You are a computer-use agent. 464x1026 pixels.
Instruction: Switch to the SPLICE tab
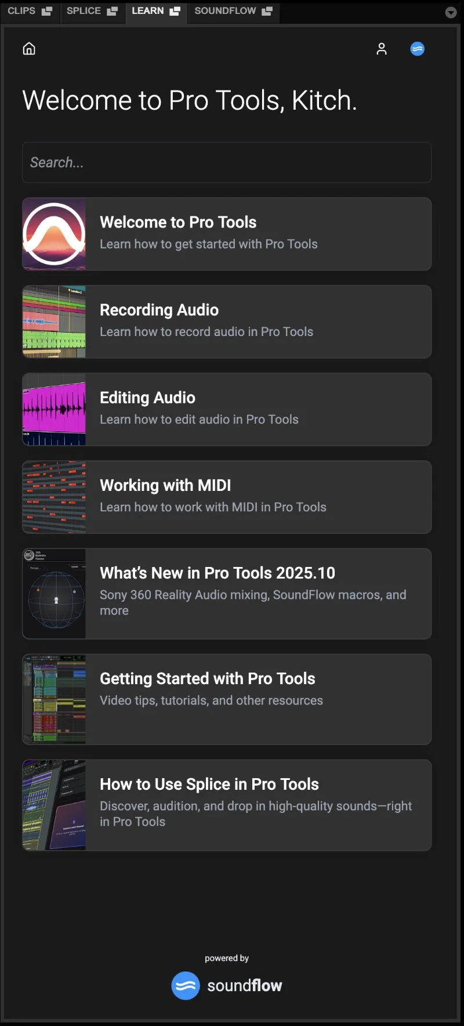(x=84, y=11)
